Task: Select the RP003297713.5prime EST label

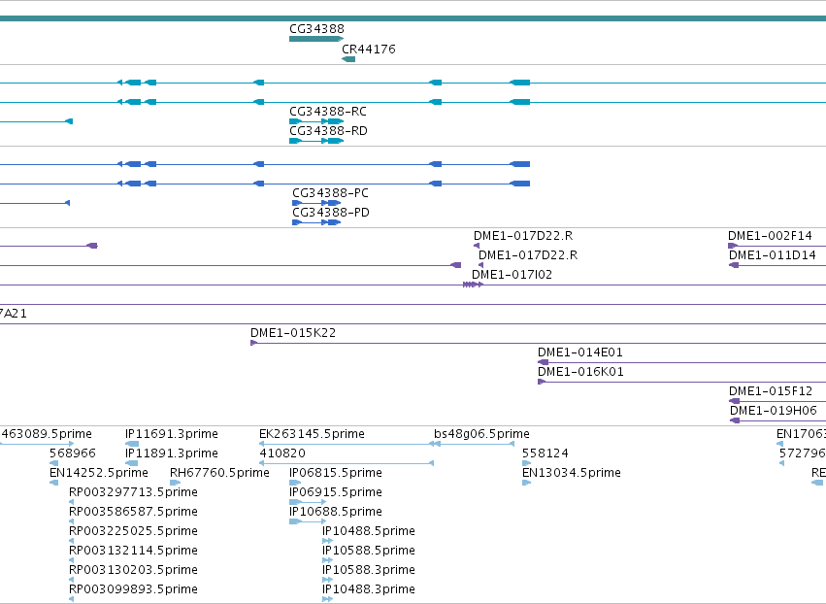Action: 133,492
